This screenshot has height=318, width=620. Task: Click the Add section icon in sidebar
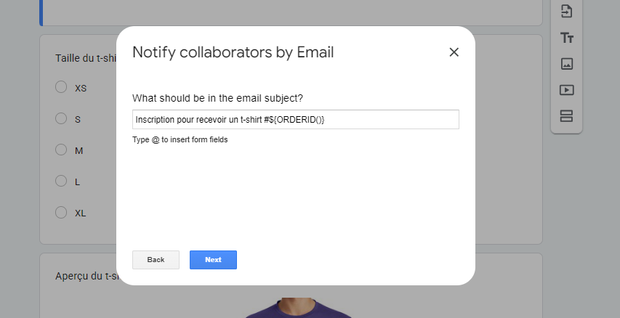[x=567, y=116]
